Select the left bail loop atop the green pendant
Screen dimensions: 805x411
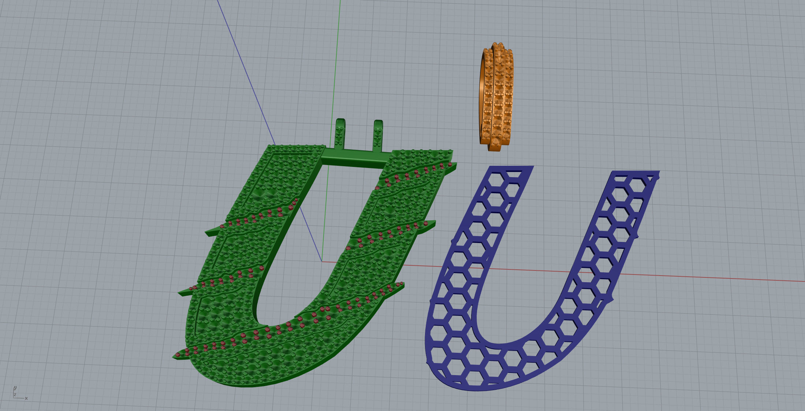pos(340,134)
